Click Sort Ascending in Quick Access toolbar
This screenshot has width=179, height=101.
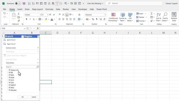tap(29, 3)
